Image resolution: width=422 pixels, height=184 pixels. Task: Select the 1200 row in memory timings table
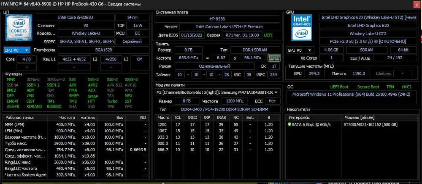tap(217, 124)
